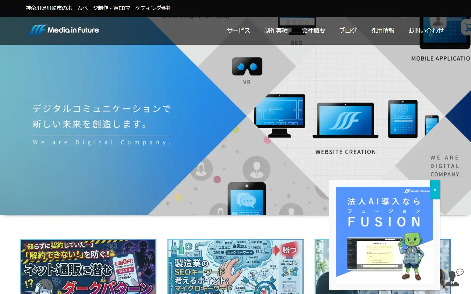Open the ダークパターン blog article thumbnail

(x=88, y=267)
